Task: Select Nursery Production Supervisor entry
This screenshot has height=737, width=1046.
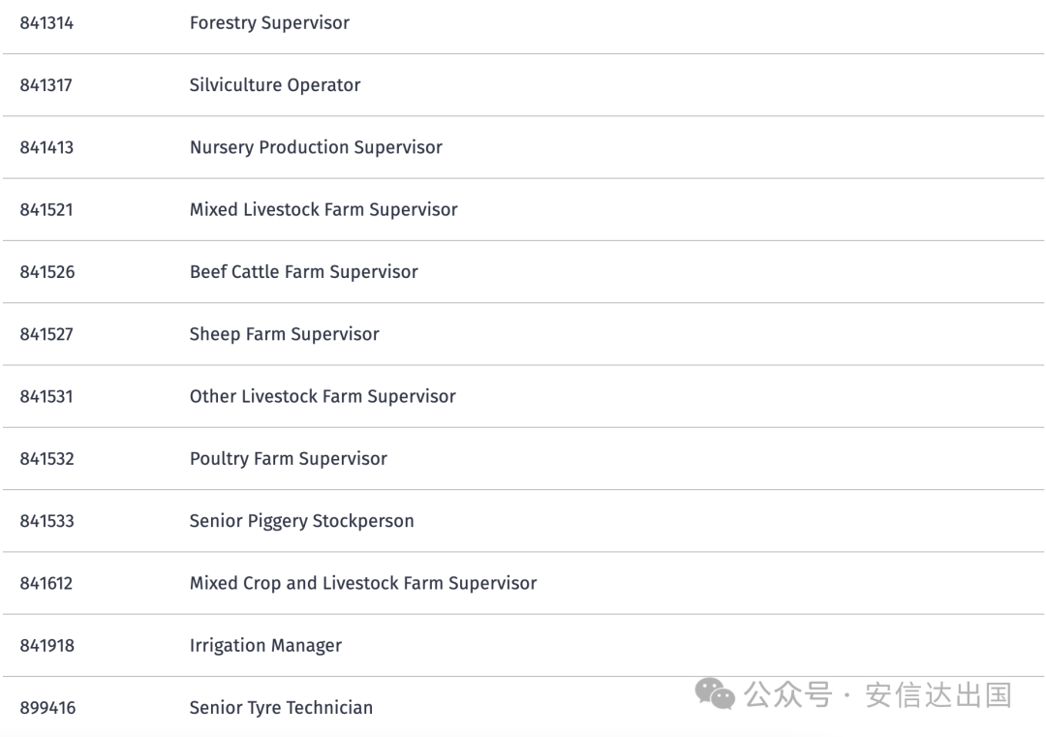Action: (x=316, y=147)
